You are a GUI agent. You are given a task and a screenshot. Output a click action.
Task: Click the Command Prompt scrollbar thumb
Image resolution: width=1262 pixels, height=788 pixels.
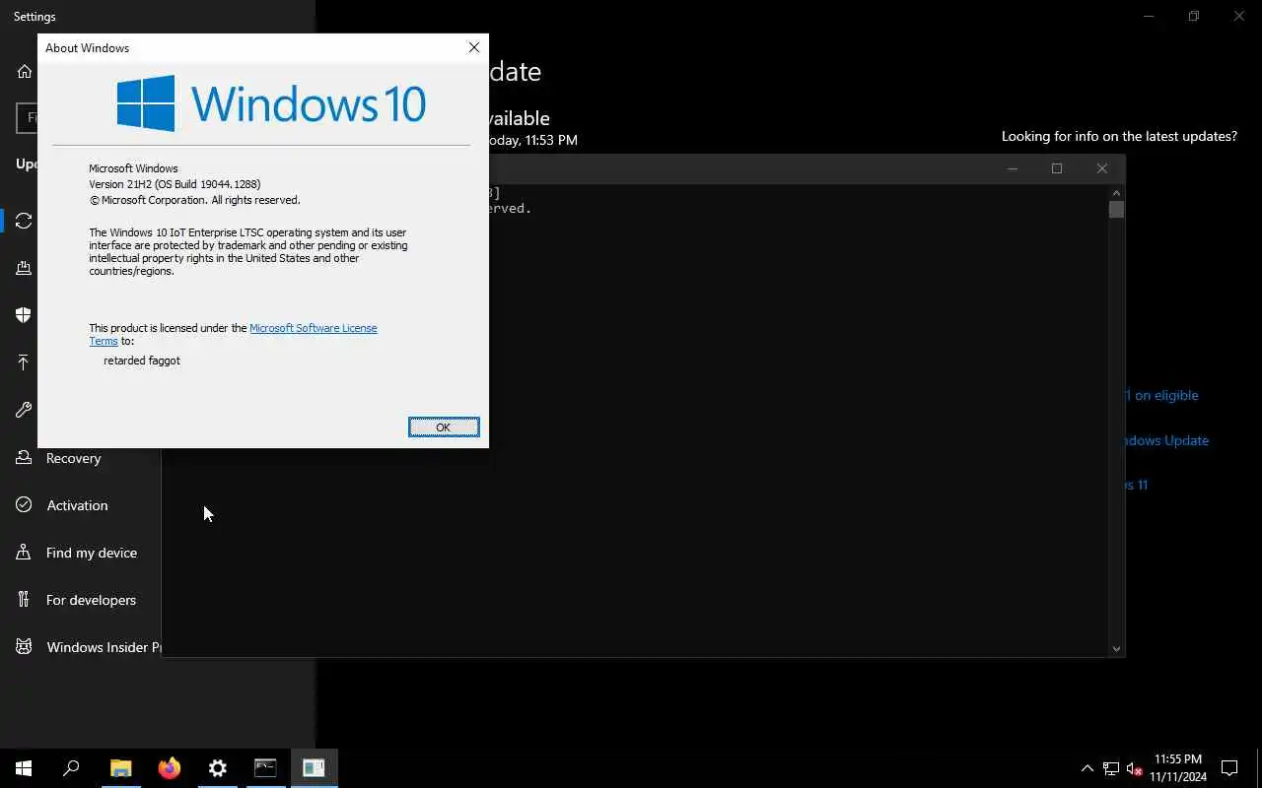click(x=1116, y=209)
